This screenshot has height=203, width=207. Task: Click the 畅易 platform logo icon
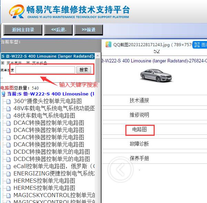tap(17, 11)
